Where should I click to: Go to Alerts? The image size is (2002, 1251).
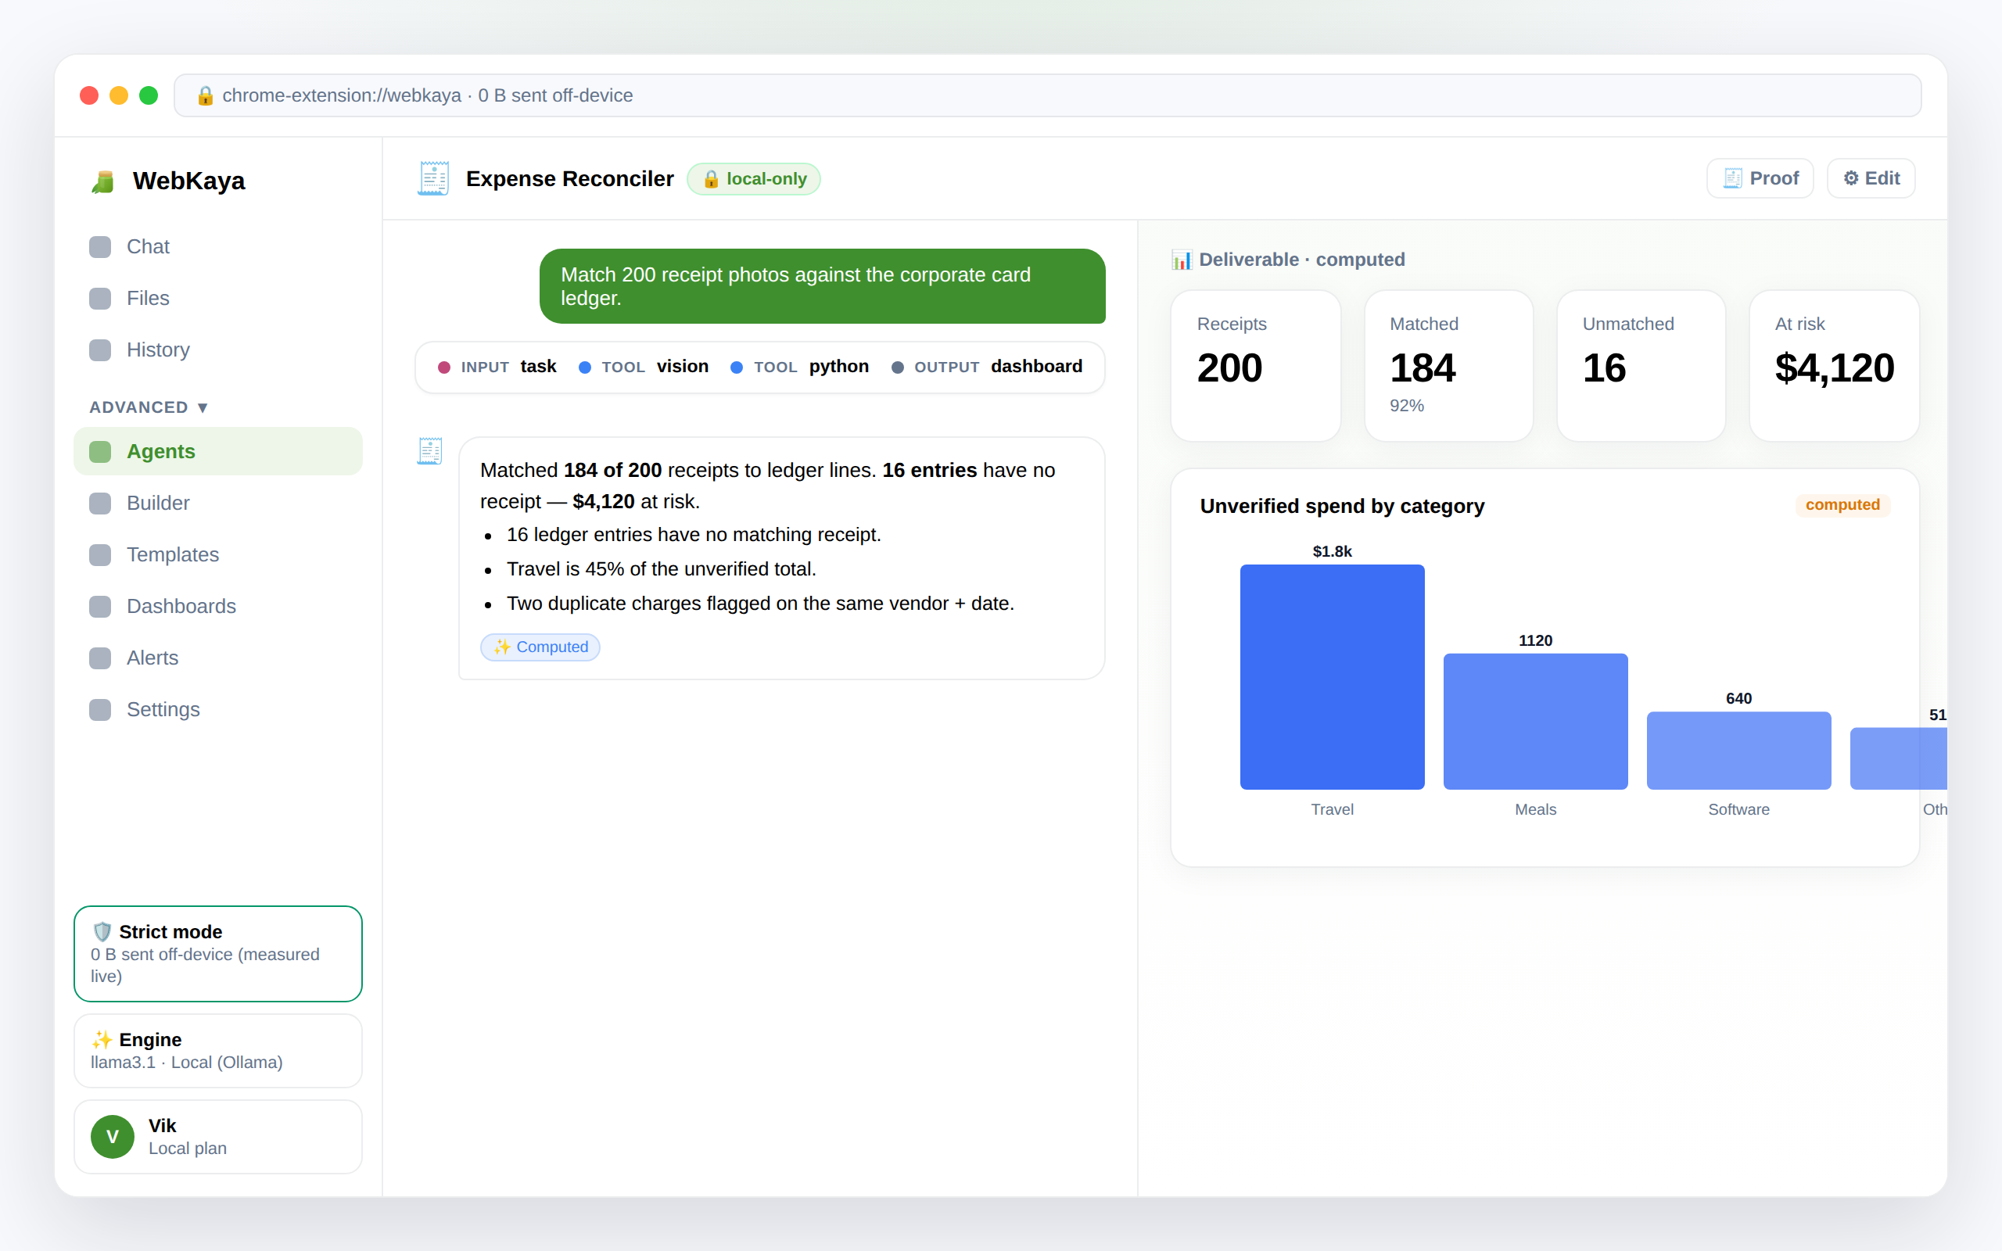[x=218, y=658]
